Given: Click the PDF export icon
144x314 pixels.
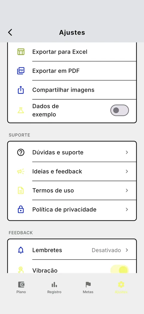Looking at the screenshot, I should [21, 71].
